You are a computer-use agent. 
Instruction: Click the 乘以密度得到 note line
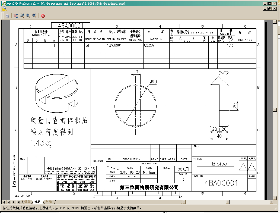[52, 132]
